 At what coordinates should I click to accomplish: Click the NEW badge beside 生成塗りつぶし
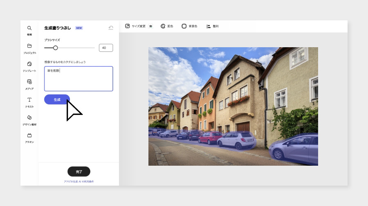click(x=79, y=28)
